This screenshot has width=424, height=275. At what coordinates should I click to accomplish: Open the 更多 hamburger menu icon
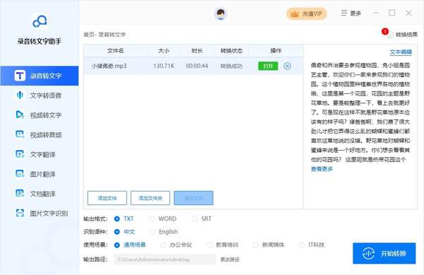(x=343, y=13)
